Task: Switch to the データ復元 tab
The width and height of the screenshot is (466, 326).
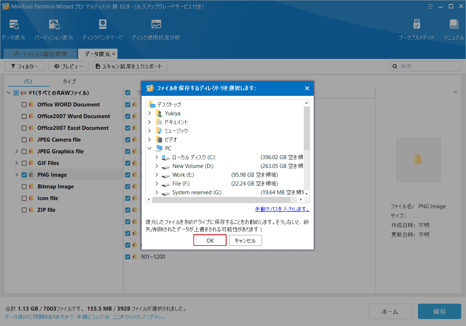Action: click(97, 54)
